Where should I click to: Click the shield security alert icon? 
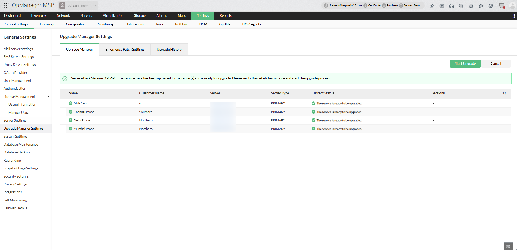(502, 6)
